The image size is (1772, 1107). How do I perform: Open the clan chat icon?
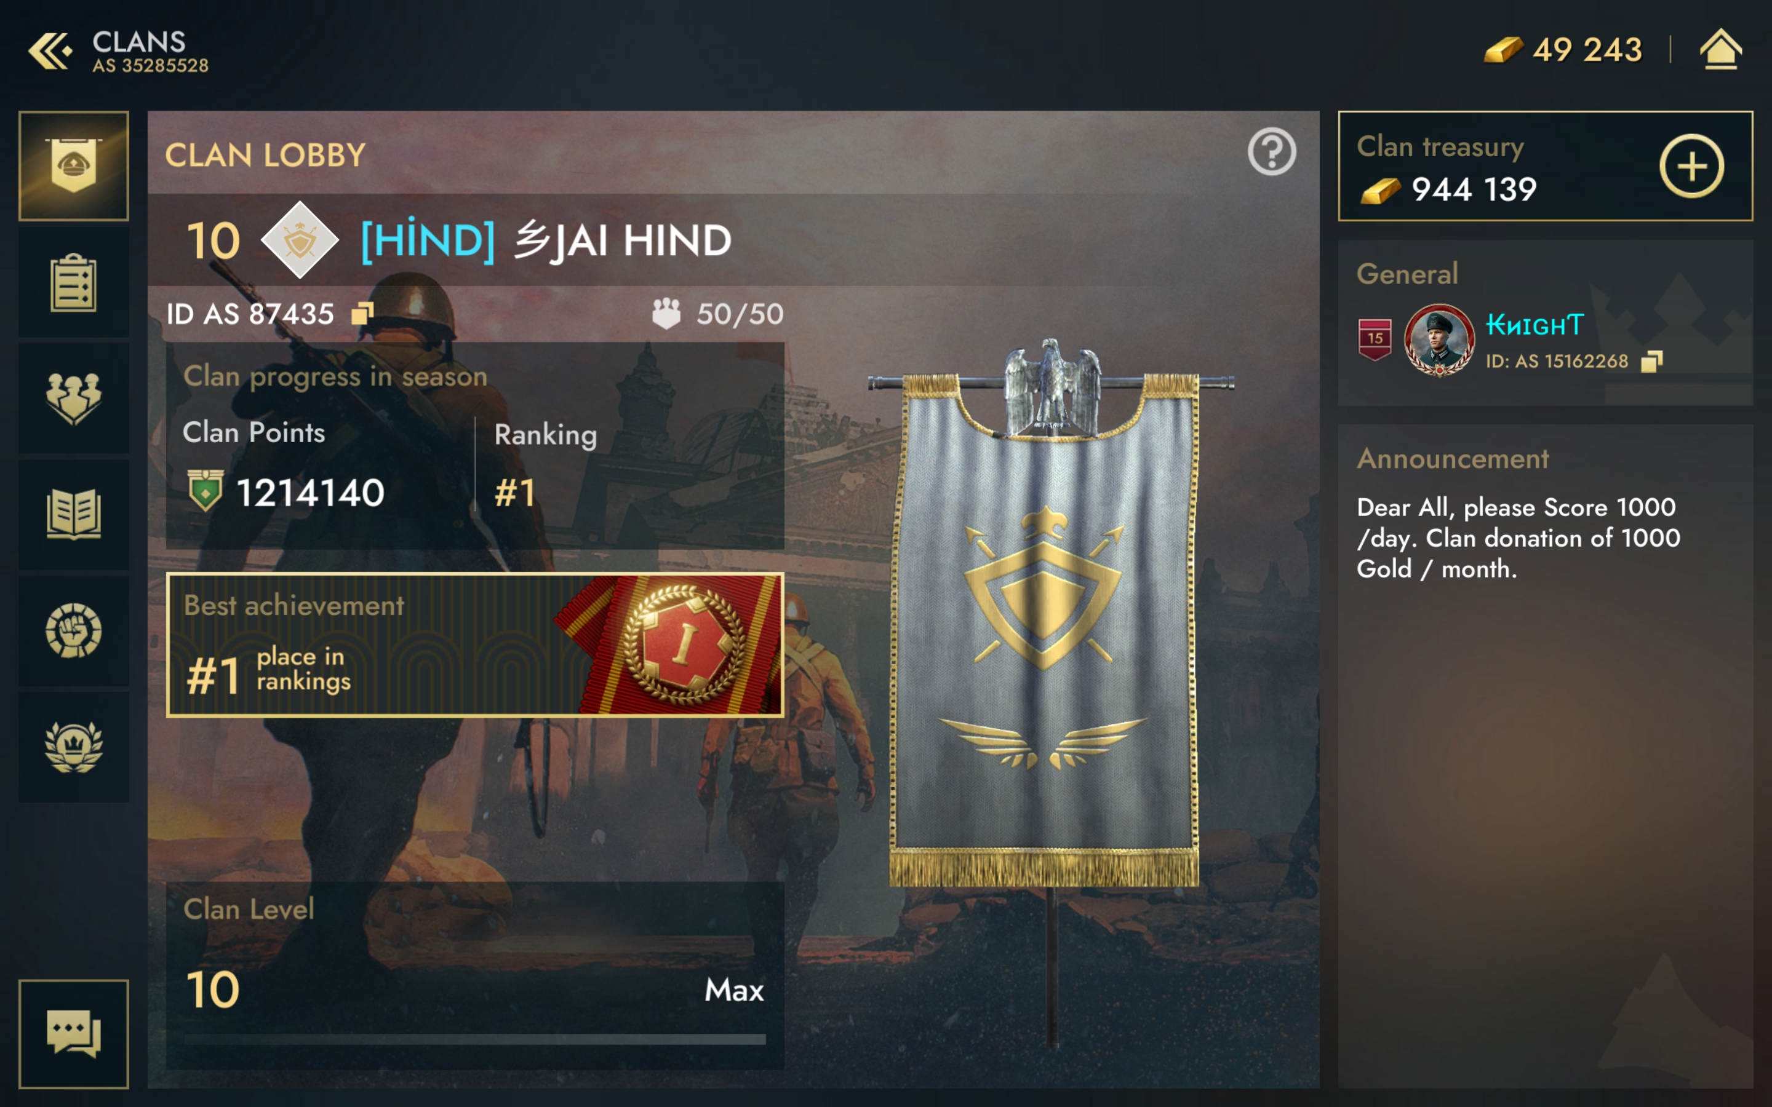74,1034
